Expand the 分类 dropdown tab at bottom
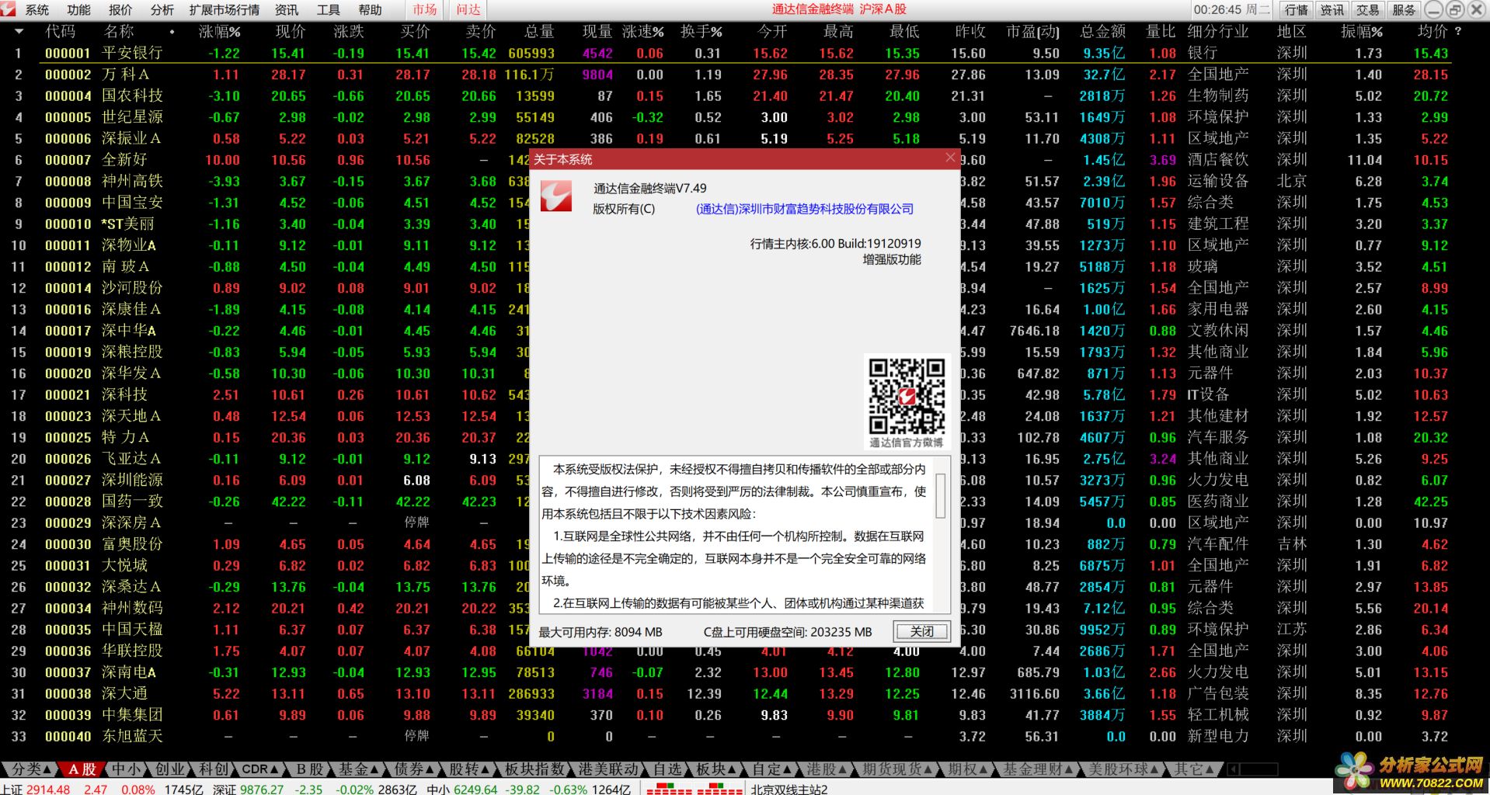1490x795 pixels. pyautogui.click(x=30, y=769)
